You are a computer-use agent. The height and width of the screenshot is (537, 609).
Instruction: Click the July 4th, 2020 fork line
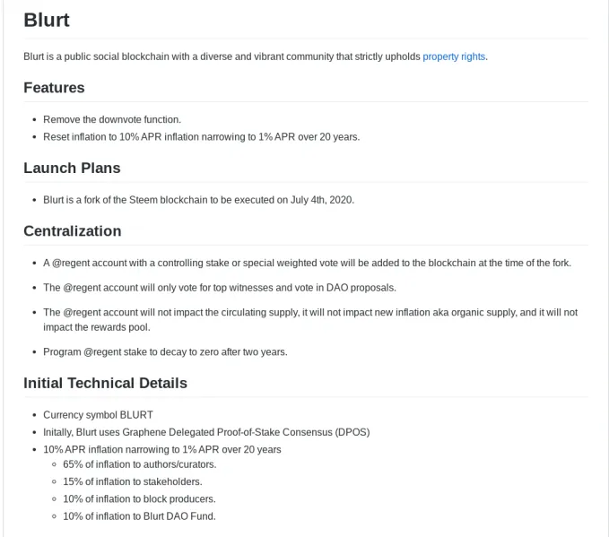click(199, 200)
